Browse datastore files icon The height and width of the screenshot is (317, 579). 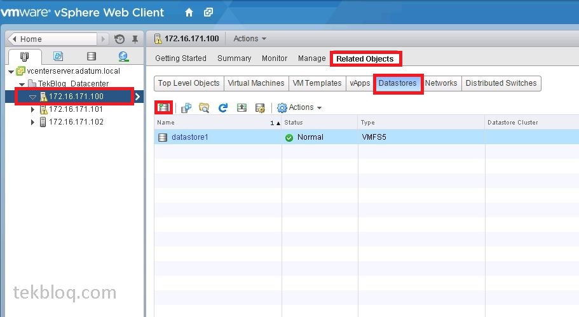pyautogui.click(x=204, y=107)
